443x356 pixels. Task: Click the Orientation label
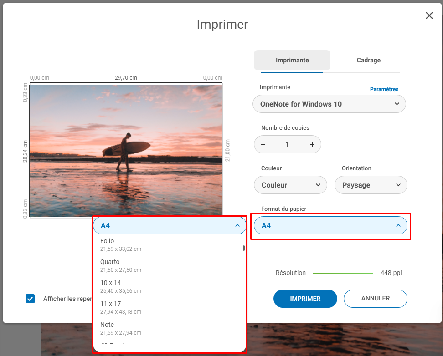(356, 168)
